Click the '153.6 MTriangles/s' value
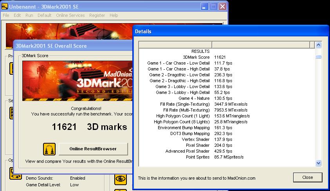 tap(232, 116)
